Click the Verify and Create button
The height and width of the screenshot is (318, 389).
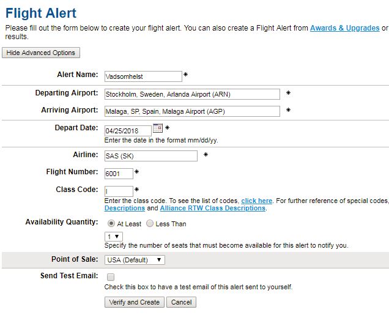pos(134,302)
